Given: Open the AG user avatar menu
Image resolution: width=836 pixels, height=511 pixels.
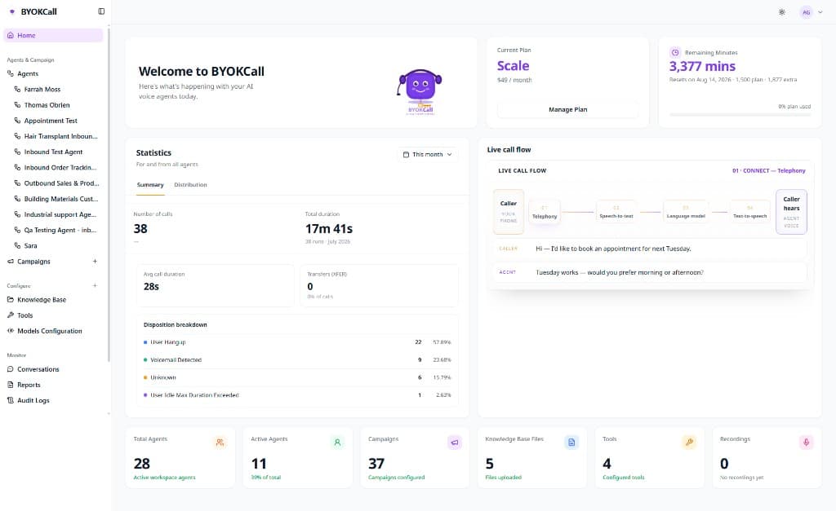Looking at the screenshot, I should point(806,11).
